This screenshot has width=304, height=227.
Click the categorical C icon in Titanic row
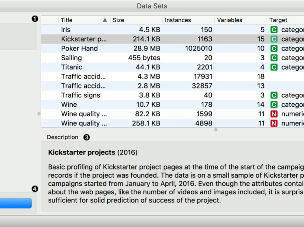pyautogui.click(x=274, y=67)
